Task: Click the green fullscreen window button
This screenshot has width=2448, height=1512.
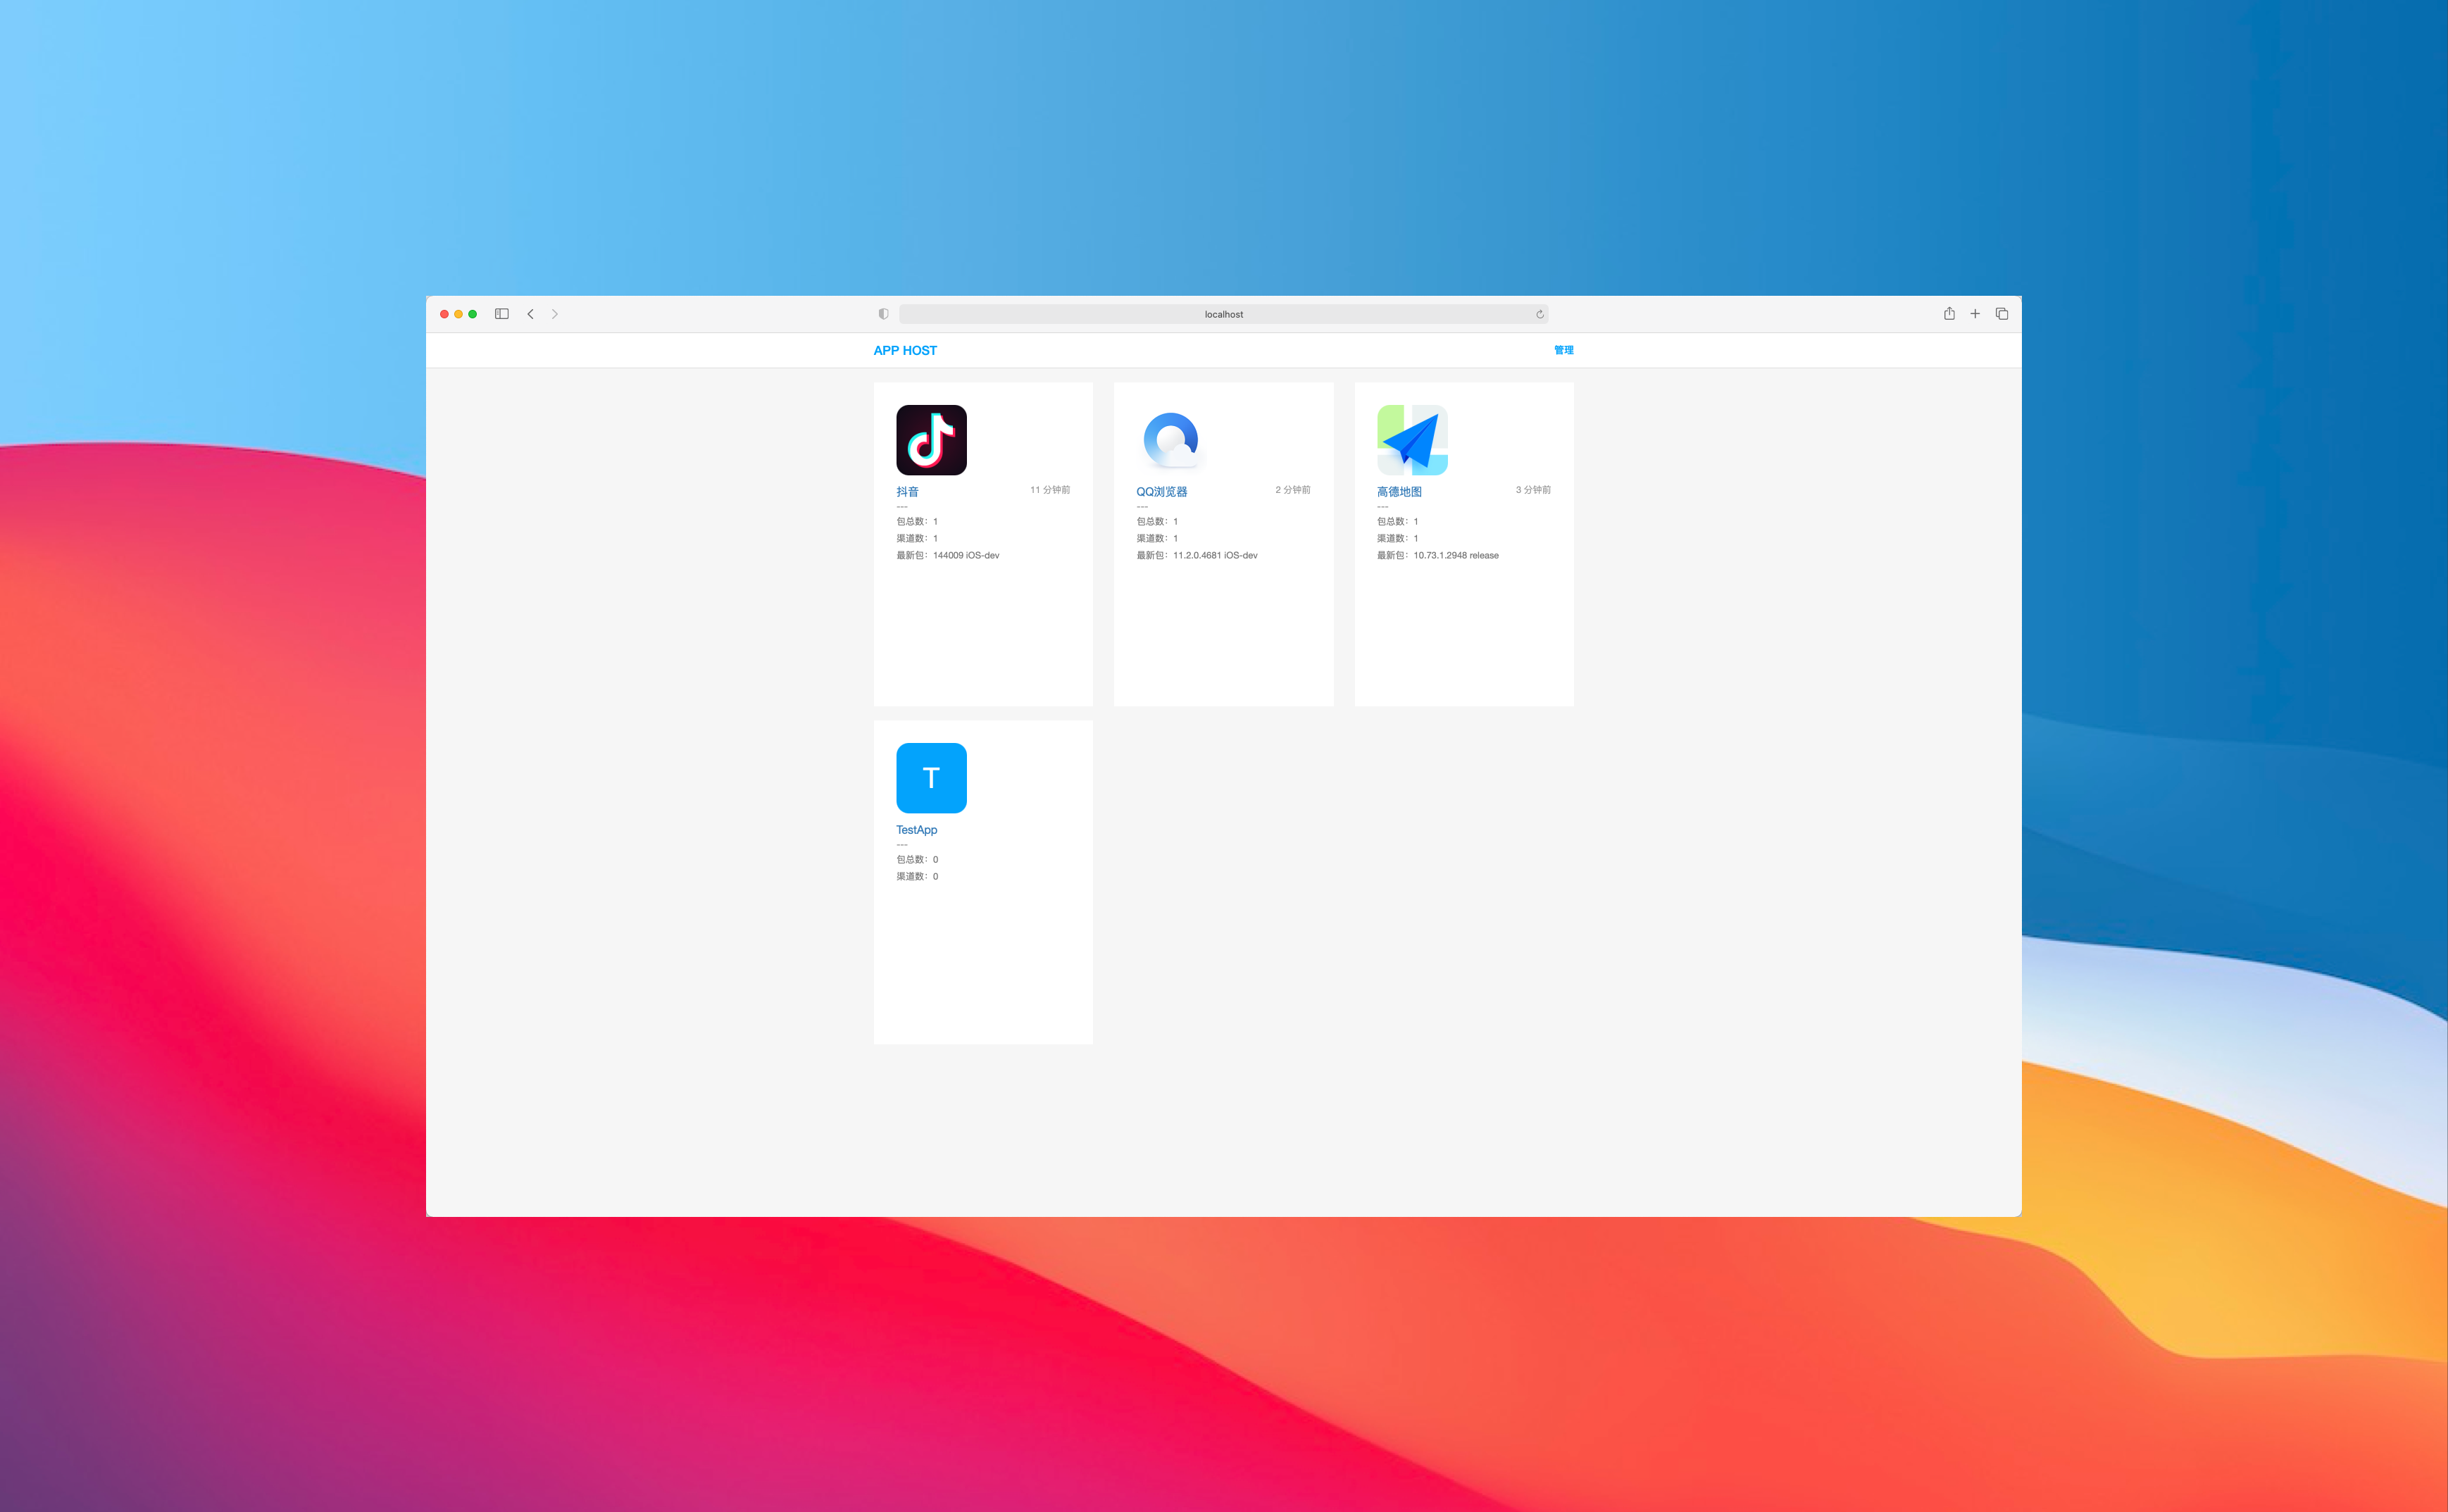Action: click(473, 314)
